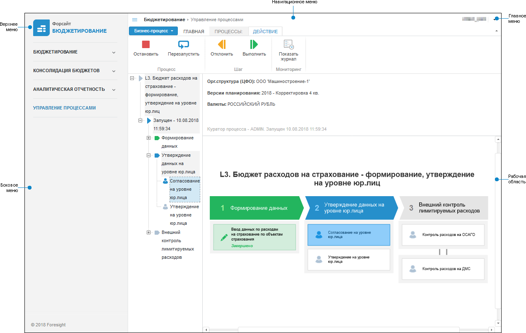Open the Бизнес-процесс dropdown button

(153, 31)
